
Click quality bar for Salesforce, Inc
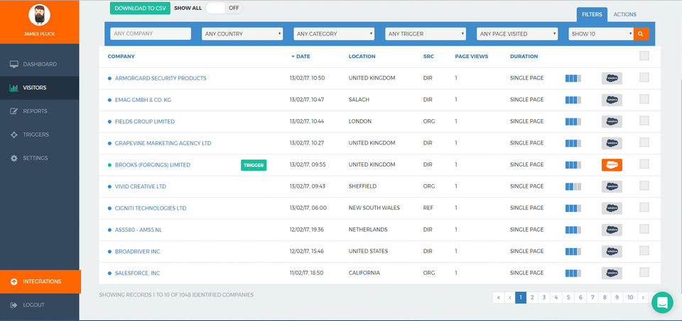pyautogui.click(x=573, y=274)
